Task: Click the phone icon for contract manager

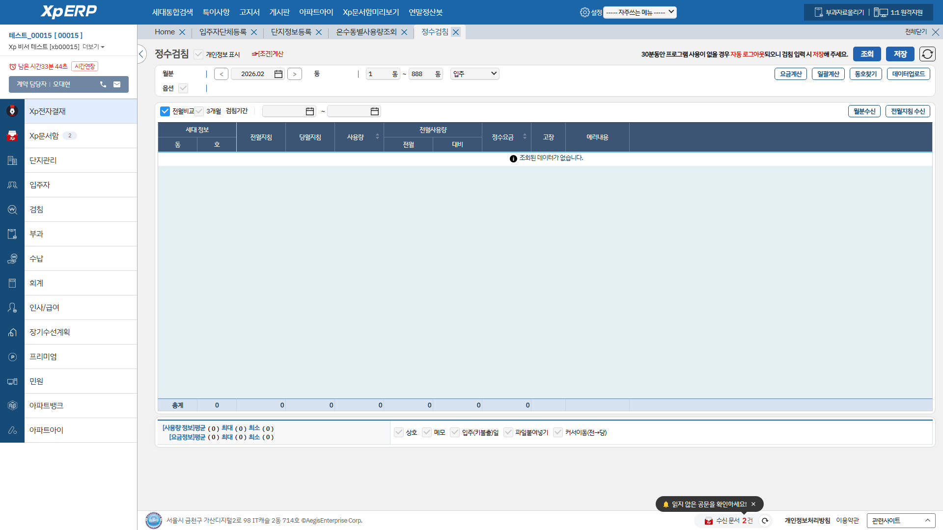Action: pyautogui.click(x=103, y=84)
